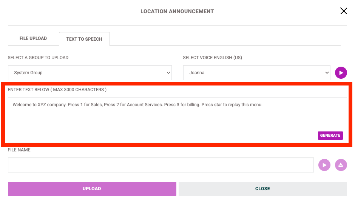The width and height of the screenshot is (355, 203).
Task: Close the Location Announcement dialog with X
Action: point(343,11)
